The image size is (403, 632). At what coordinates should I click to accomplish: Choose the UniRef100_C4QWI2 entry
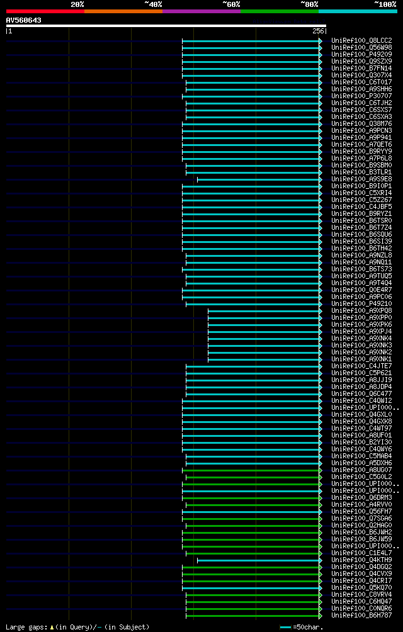click(x=361, y=400)
